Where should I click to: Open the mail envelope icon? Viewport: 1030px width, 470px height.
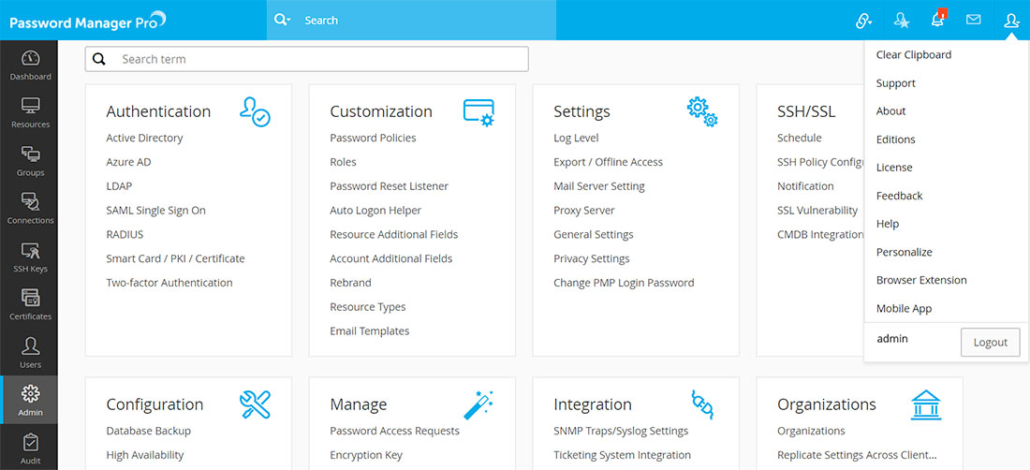[974, 20]
